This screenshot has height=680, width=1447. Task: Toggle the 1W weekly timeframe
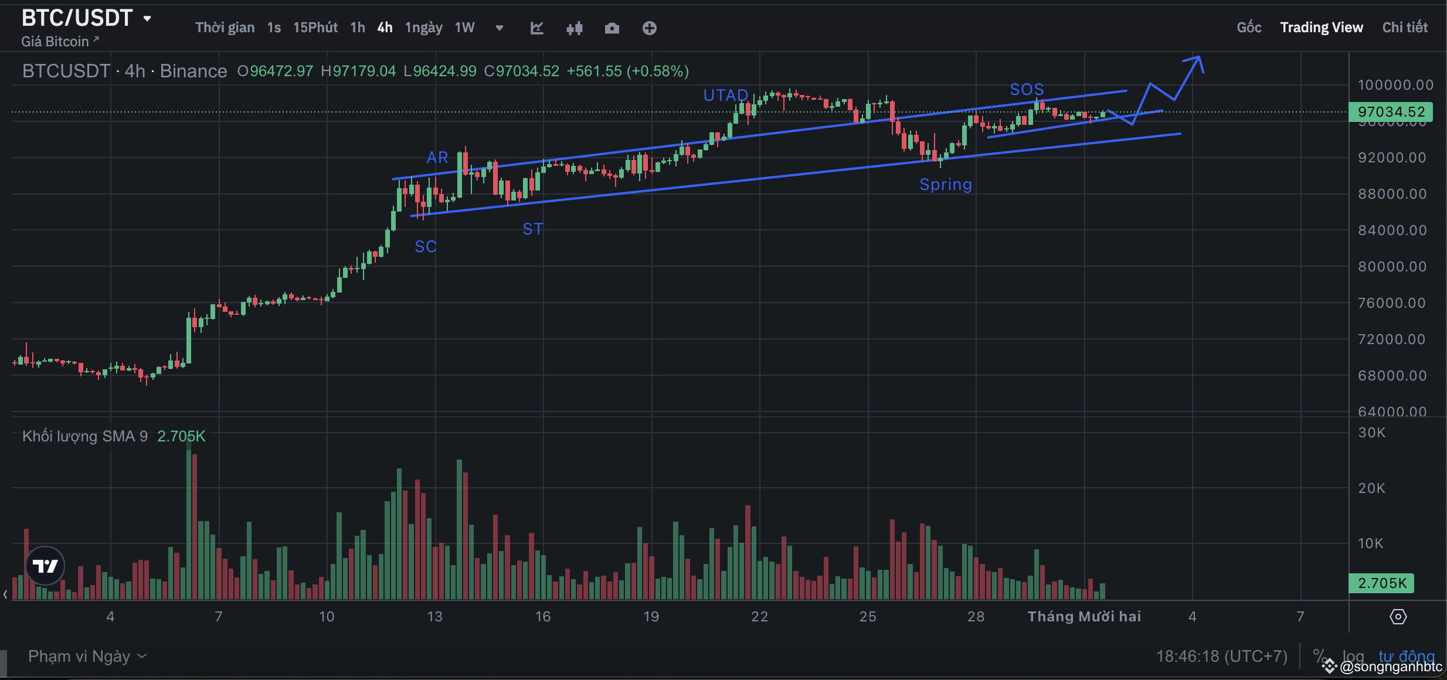[x=464, y=28]
